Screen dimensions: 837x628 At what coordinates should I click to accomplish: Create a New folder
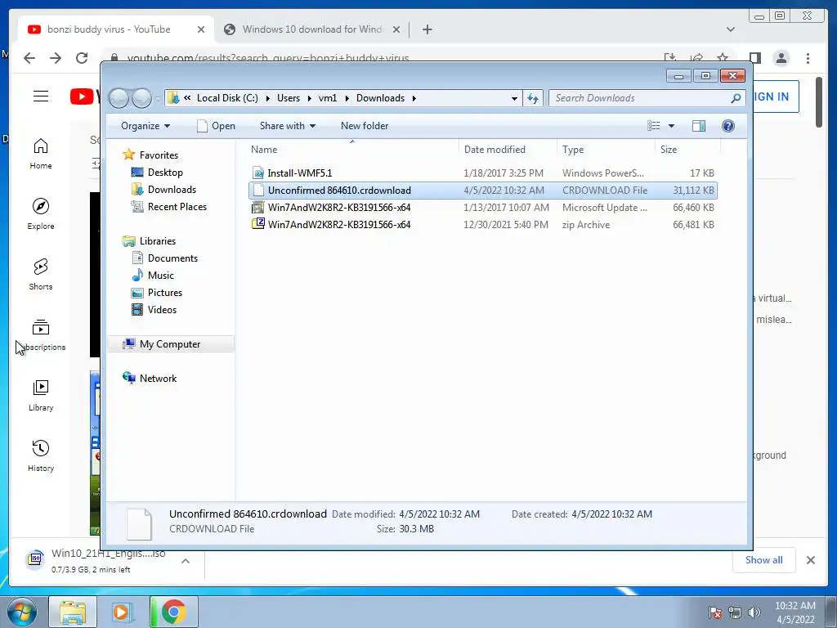coord(365,126)
